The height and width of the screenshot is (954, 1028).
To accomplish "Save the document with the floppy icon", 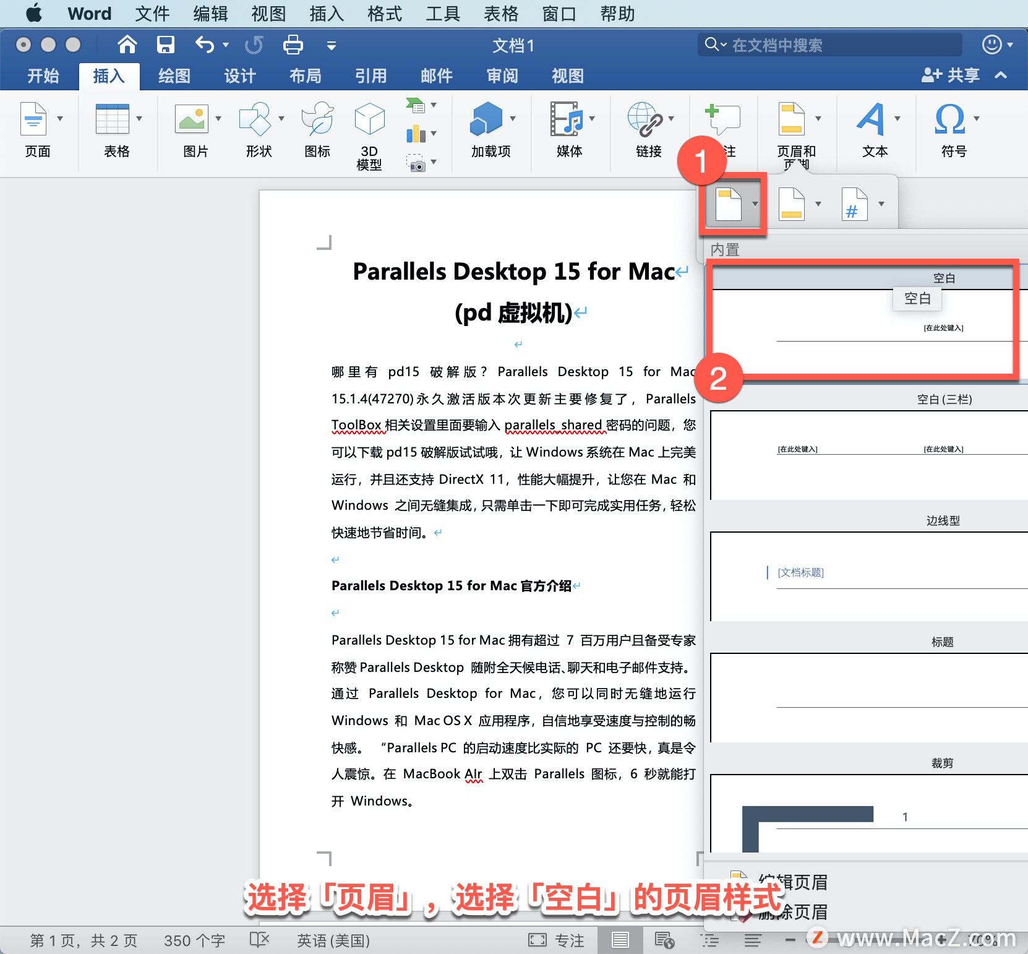I will point(166,45).
